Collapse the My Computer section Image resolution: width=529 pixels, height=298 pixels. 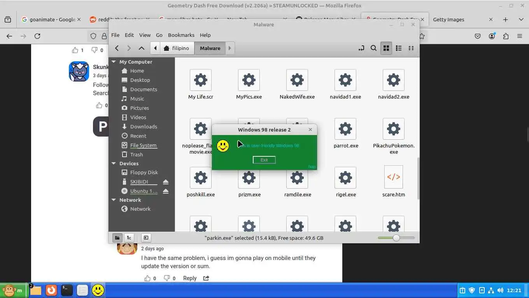(x=114, y=62)
